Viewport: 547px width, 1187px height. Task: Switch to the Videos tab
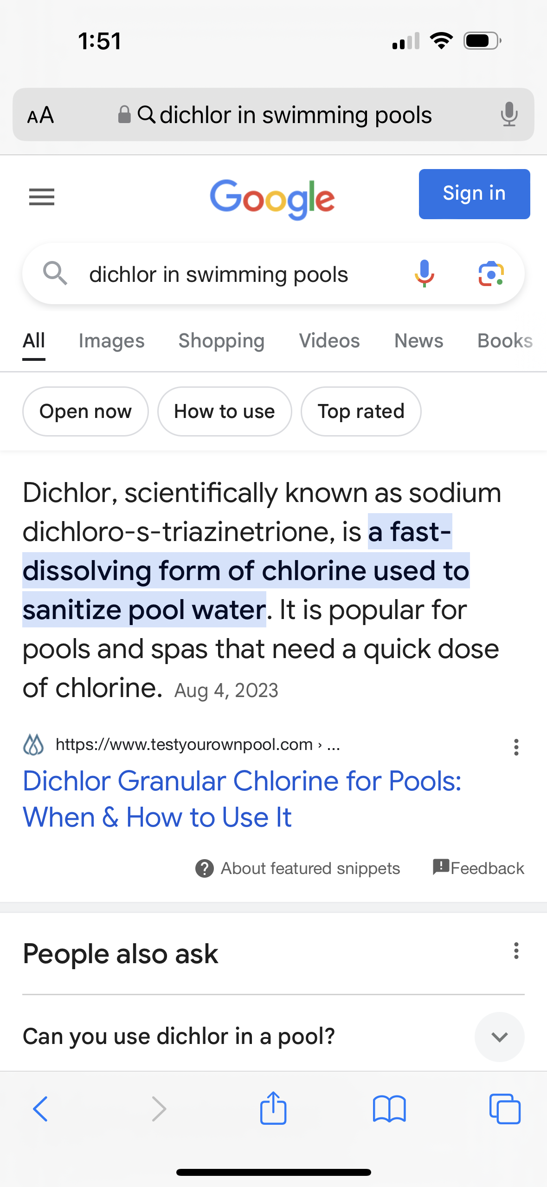pyautogui.click(x=329, y=341)
